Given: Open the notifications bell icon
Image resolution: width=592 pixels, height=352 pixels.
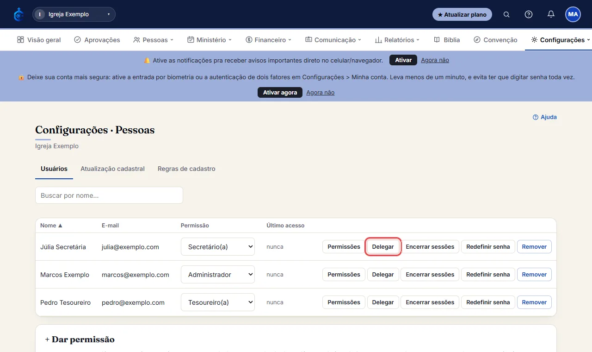Looking at the screenshot, I should click(551, 14).
